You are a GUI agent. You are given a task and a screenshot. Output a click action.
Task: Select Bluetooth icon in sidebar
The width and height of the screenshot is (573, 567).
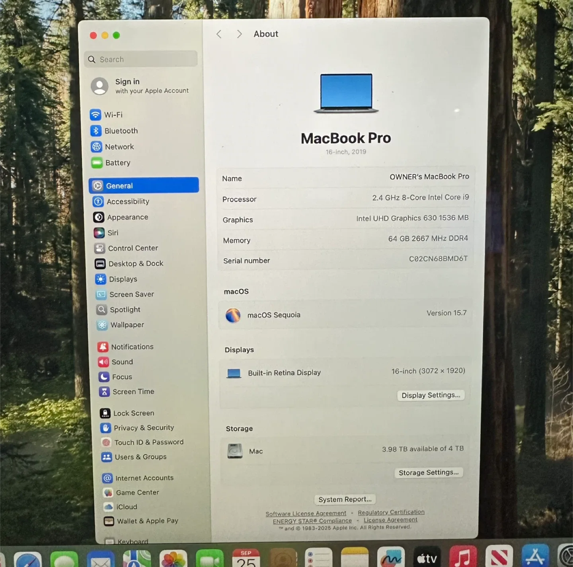96,131
